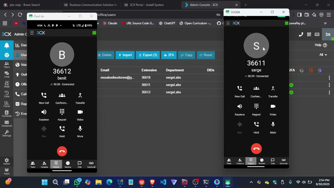Open Recents tab in SOG04 bottom bar
Viewport: 334px width, 188px height.
tap(262, 161)
